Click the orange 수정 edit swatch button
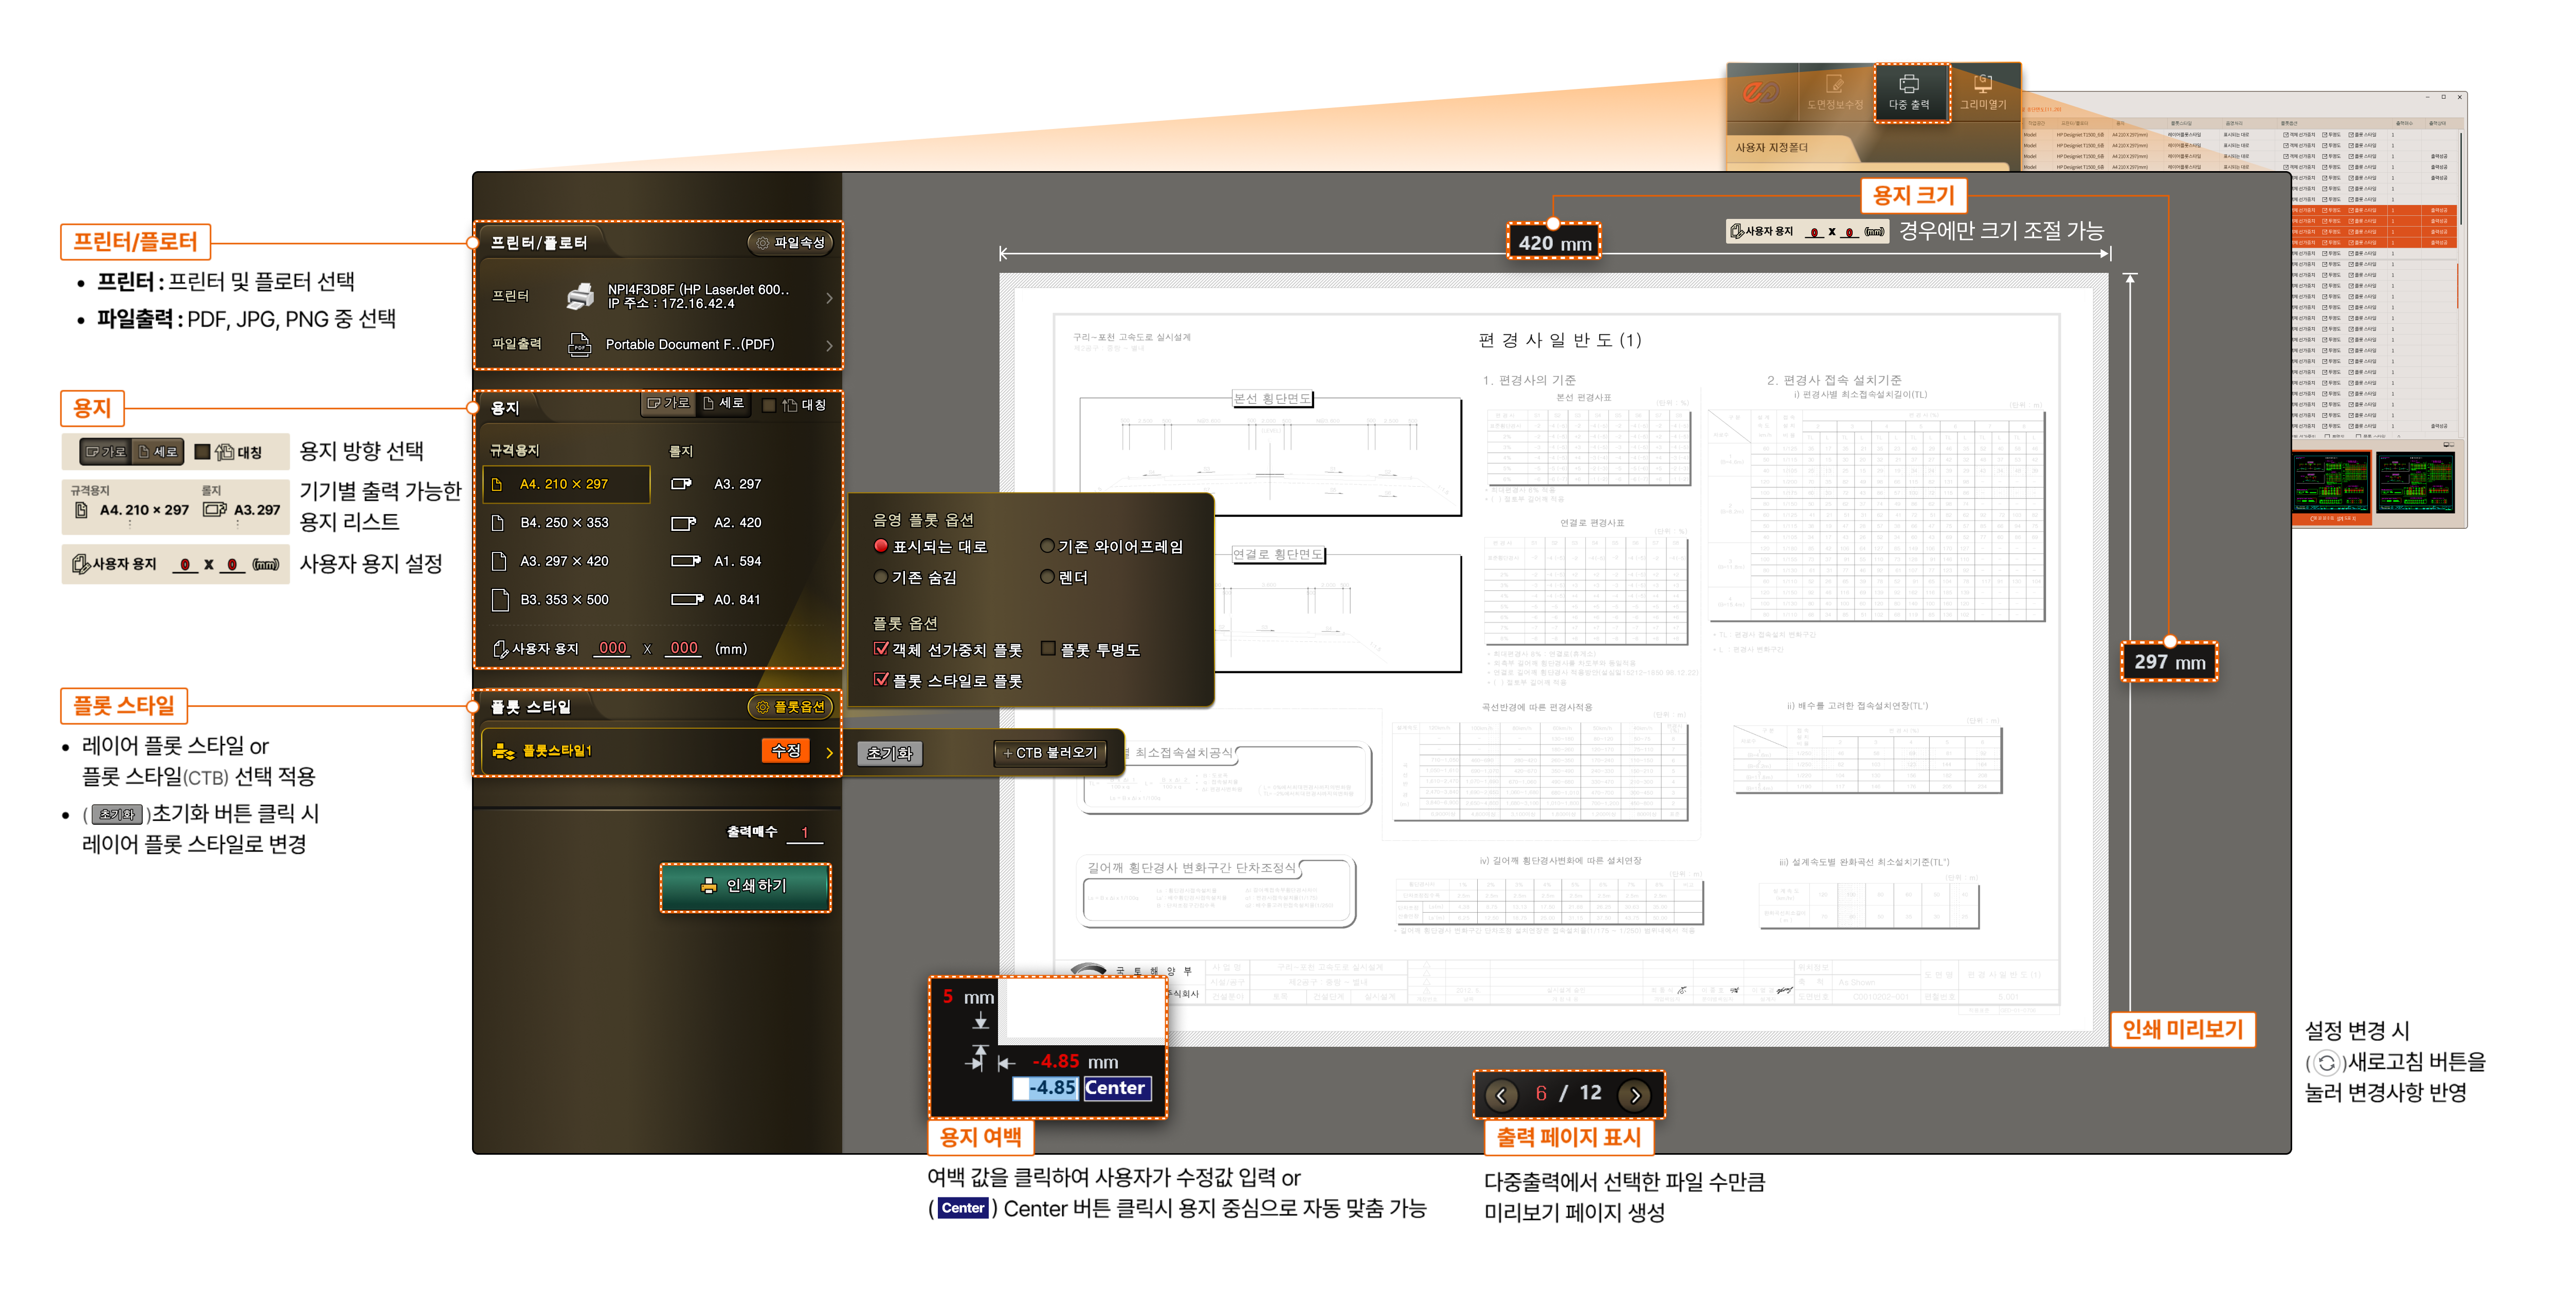 tap(785, 750)
